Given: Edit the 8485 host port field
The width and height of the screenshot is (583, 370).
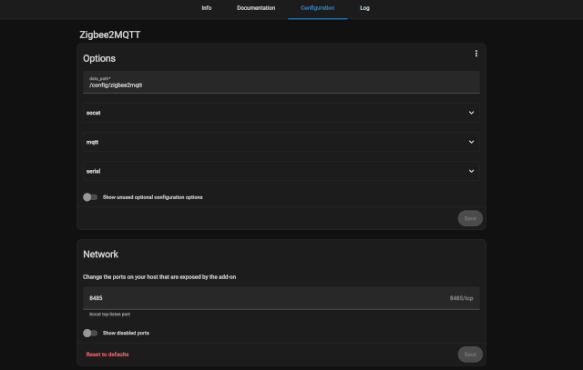Looking at the screenshot, I should coord(281,298).
